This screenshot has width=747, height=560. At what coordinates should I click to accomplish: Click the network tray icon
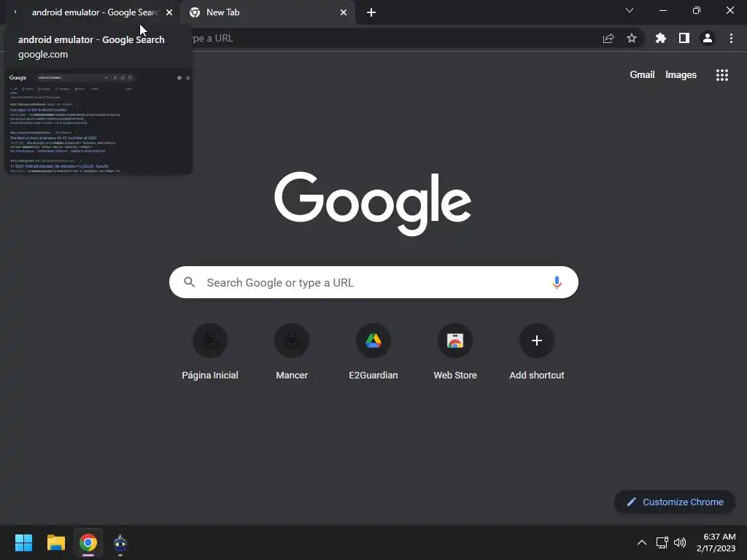pyautogui.click(x=662, y=542)
